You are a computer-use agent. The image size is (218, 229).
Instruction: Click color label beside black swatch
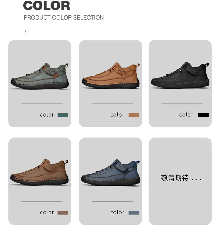[x=186, y=115]
